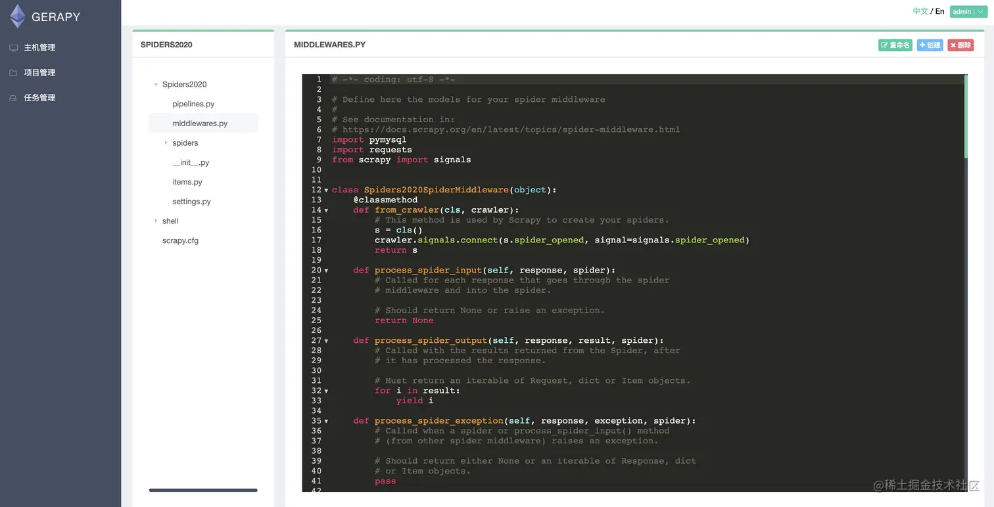Click the 重命名 rename button
This screenshot has height=507, width=994.
coord(895,45)
